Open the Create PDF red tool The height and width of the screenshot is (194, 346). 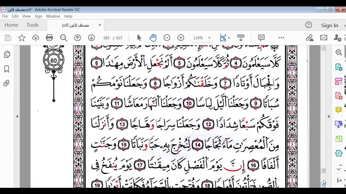coord(339,96)
